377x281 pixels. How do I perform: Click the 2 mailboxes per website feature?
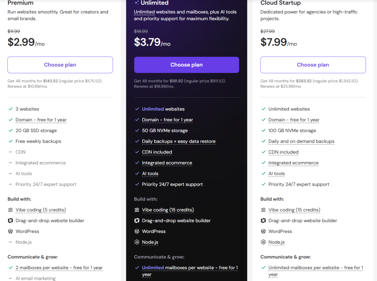point(59,267)
